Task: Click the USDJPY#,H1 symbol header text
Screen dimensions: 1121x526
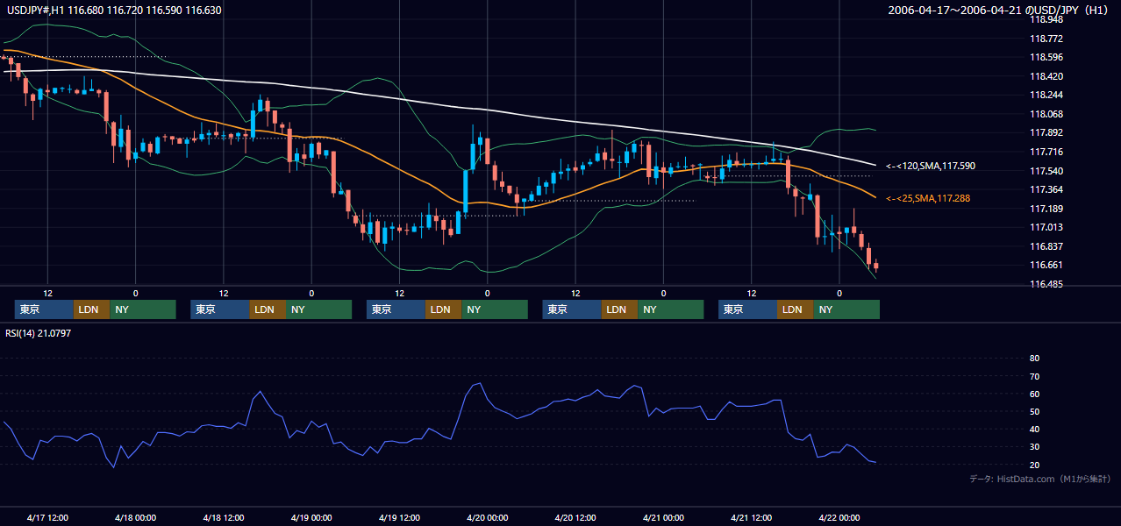Action: point(114,10)
